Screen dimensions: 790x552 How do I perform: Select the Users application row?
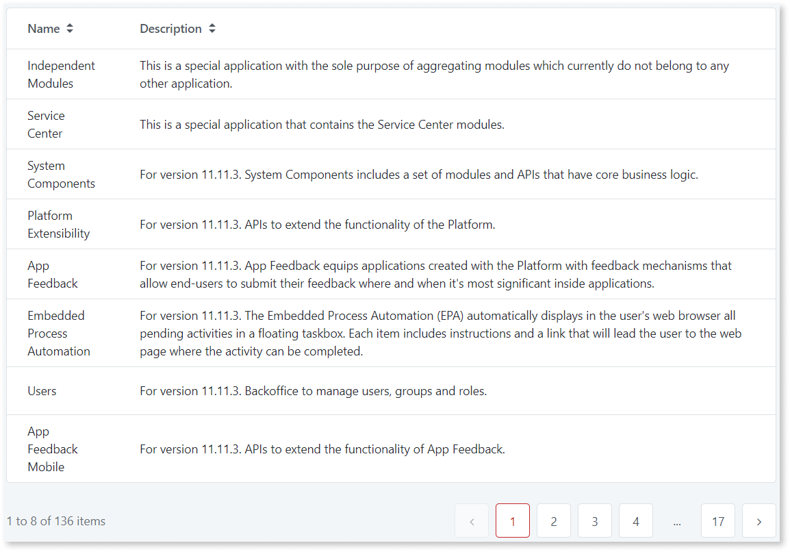(x=42, y=390)
